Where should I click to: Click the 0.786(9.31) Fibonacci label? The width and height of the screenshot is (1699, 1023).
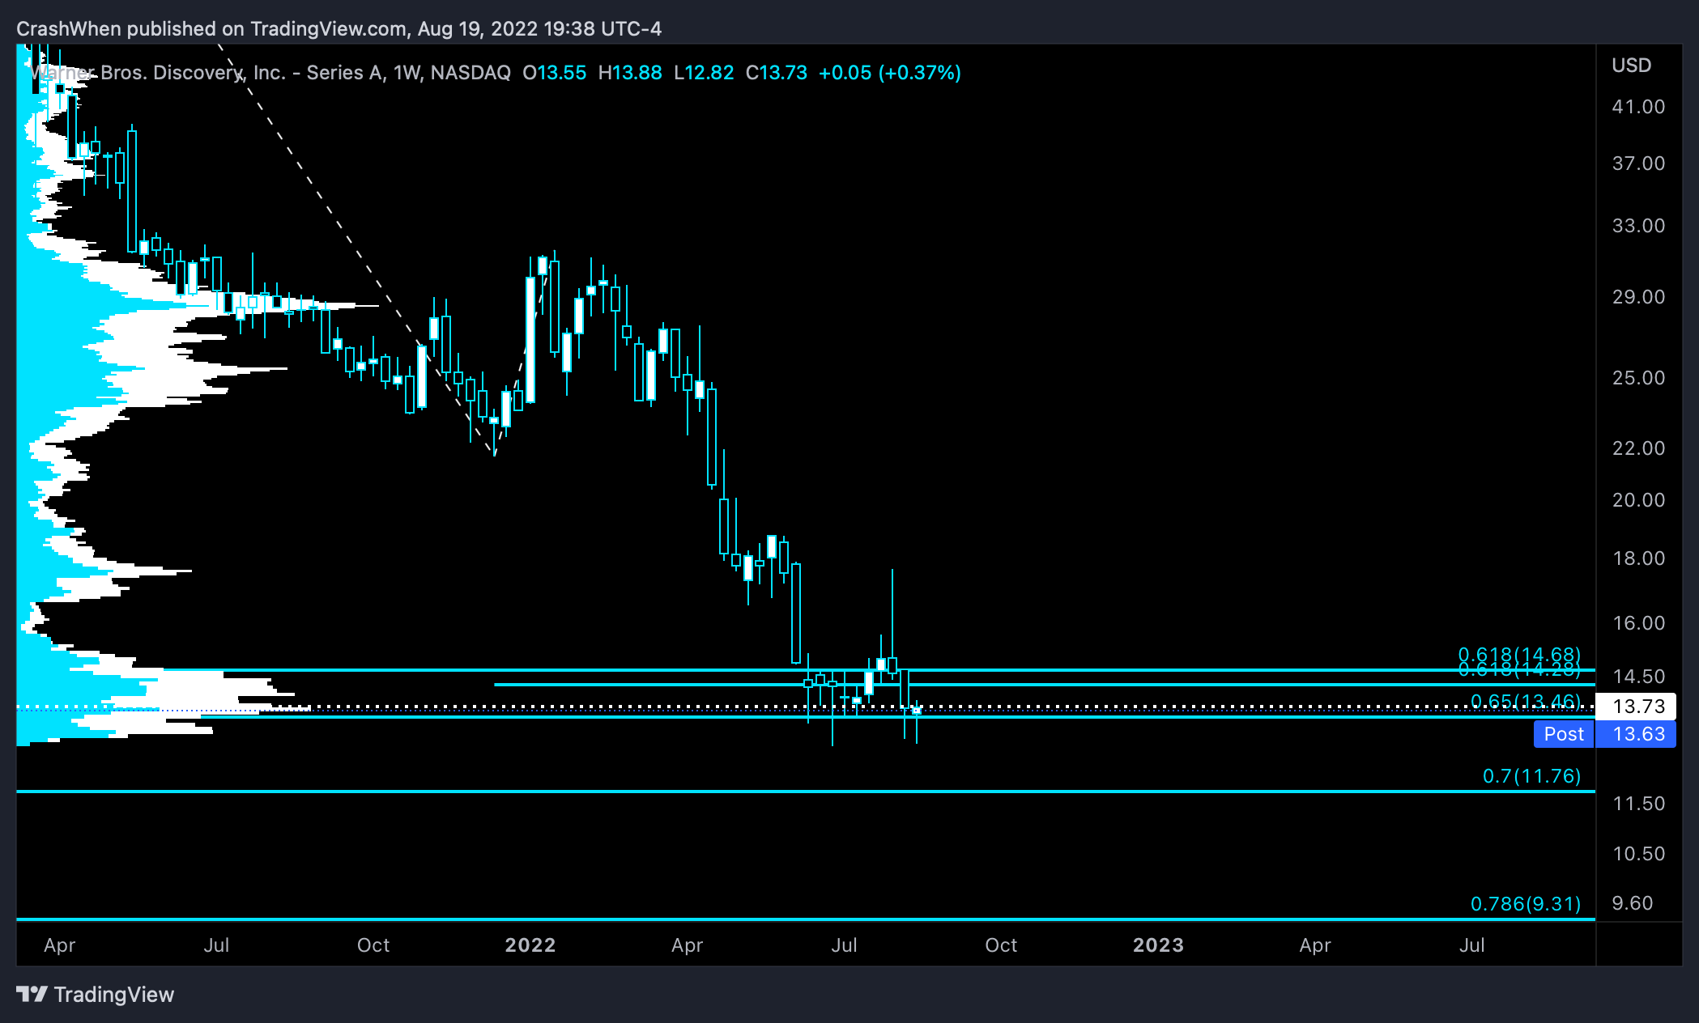tap(1526, 904)
